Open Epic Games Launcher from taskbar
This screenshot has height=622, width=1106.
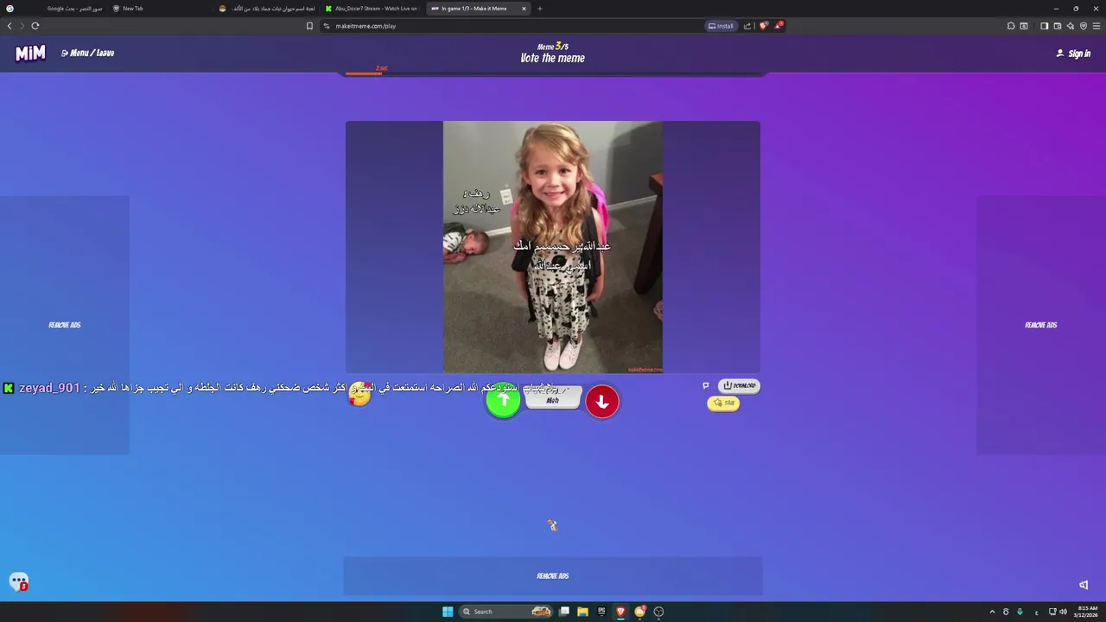tap(601, 612)
